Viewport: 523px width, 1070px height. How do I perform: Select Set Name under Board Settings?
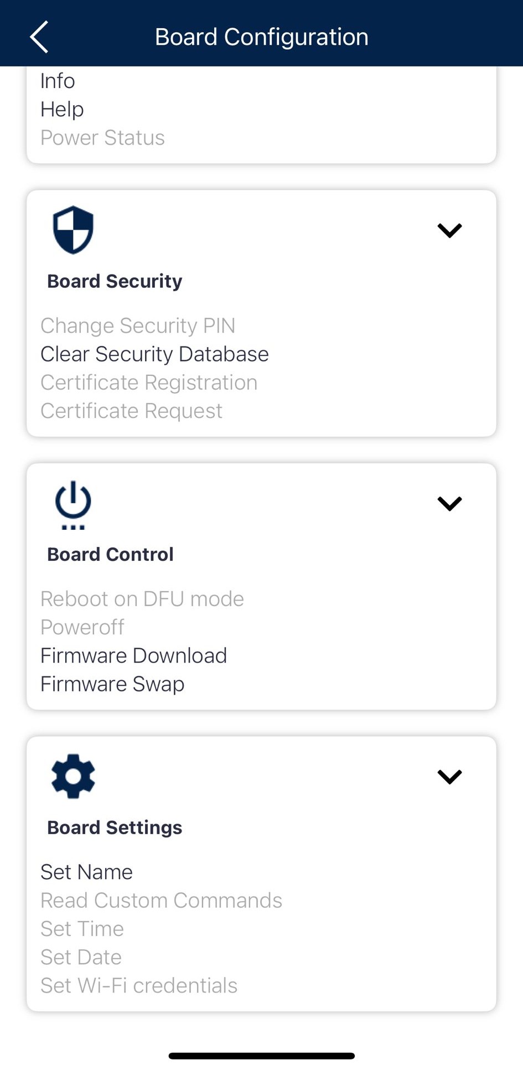(x=86, y=872)
